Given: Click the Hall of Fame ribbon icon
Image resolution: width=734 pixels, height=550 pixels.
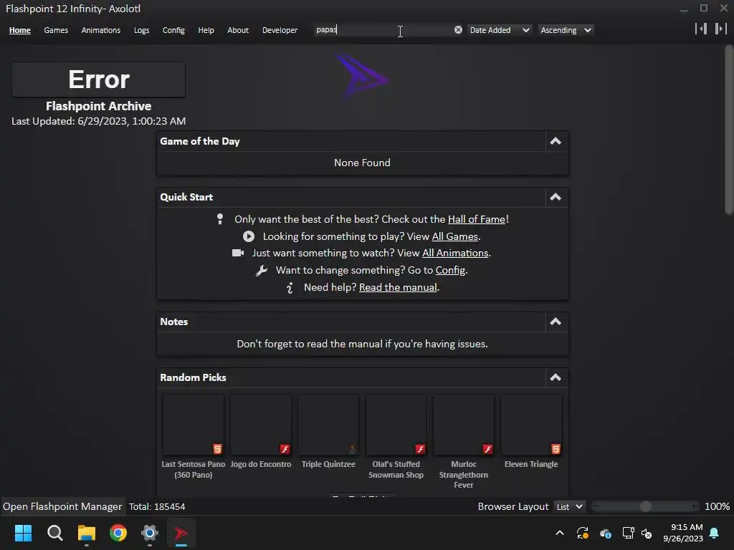Looking at the screenshot, I should click(220, 219).
